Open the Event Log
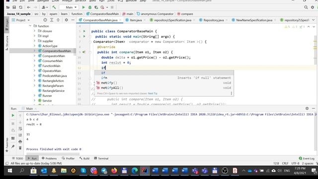The height and width of the screenshot is (179, 318). 307,158
